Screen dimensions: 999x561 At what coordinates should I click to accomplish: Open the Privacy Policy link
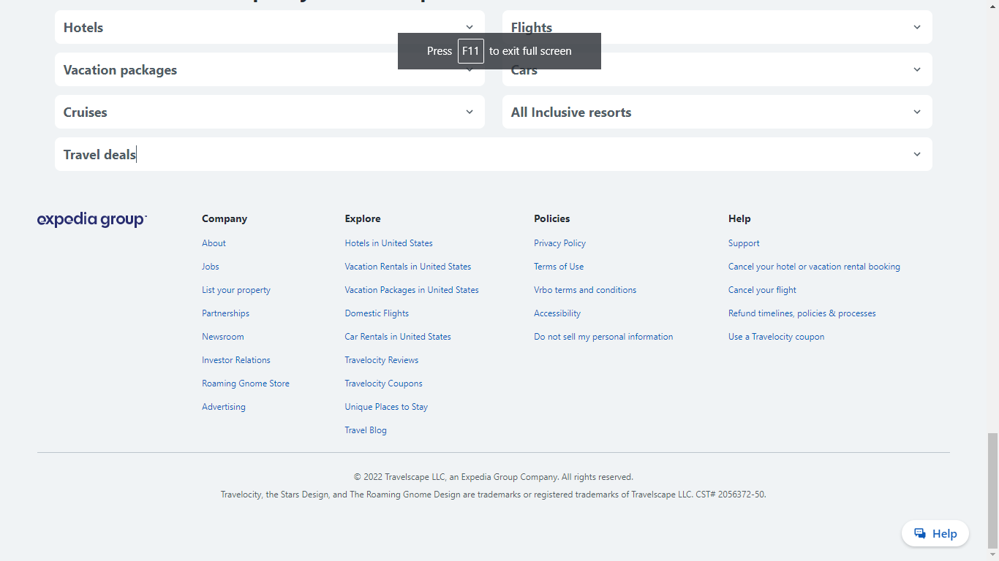pos(559,243)
